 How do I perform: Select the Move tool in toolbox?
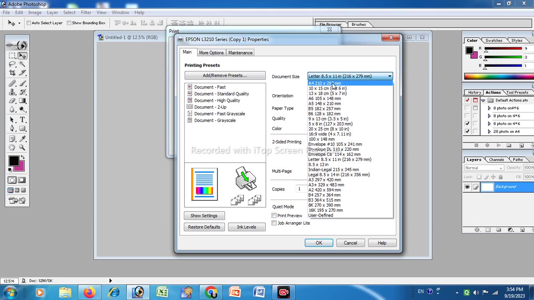(22, 55)
